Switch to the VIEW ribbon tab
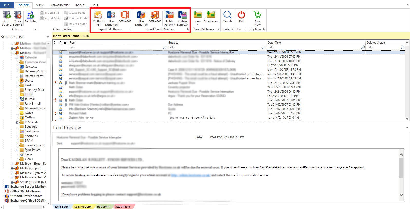410x209 pixels. [40, 5]
